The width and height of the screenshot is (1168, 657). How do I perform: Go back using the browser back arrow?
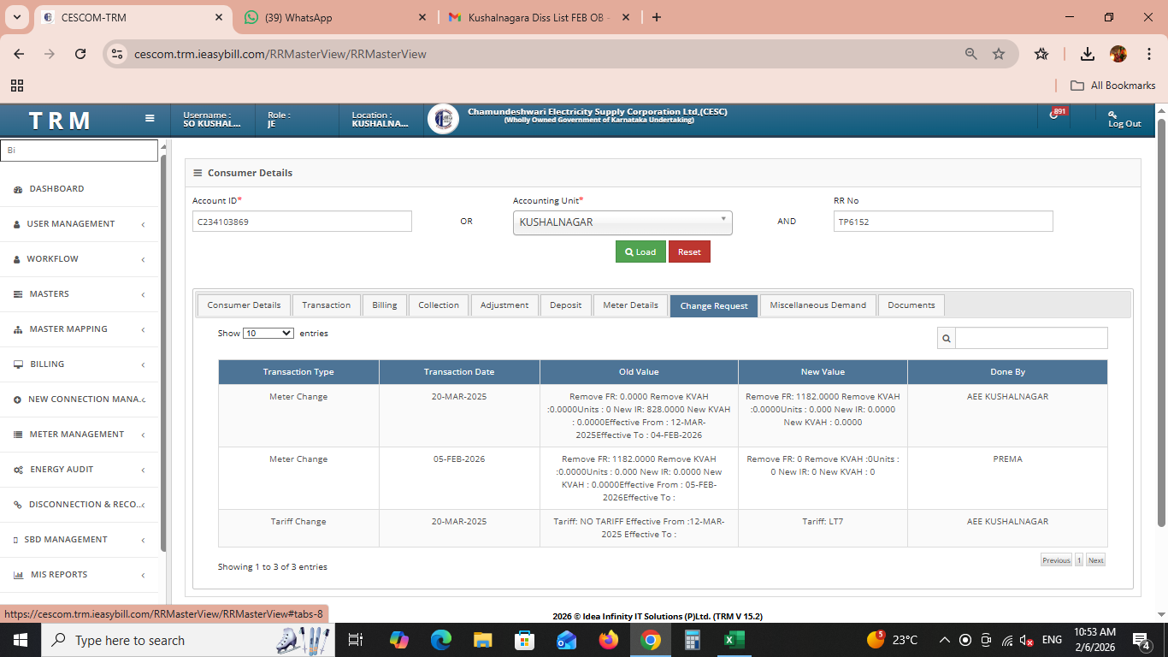pyautogui.click(x=20, y=54)
